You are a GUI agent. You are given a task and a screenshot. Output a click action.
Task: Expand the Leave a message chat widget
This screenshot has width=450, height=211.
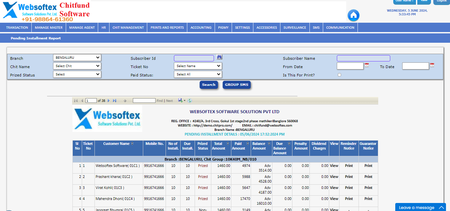(x=421, y=207)
